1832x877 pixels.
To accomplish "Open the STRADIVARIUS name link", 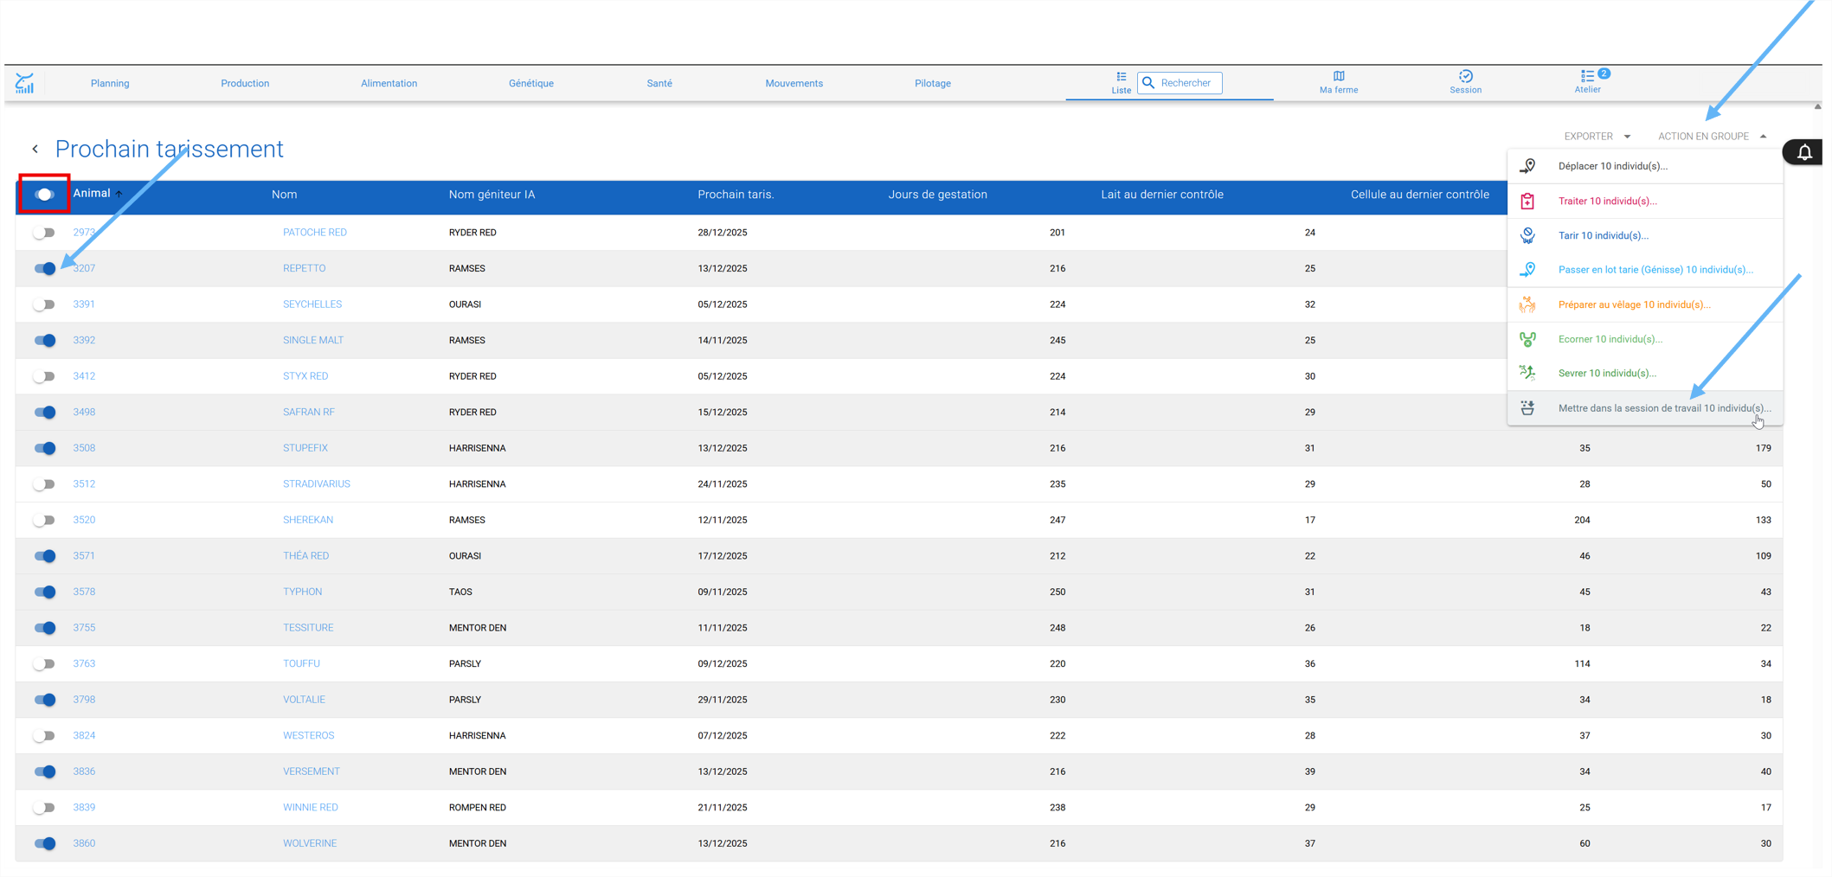I will [317, 484].
